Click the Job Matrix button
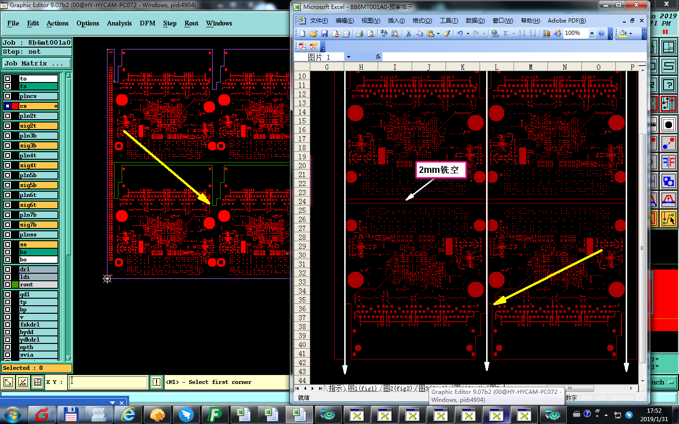 (37, 63)
